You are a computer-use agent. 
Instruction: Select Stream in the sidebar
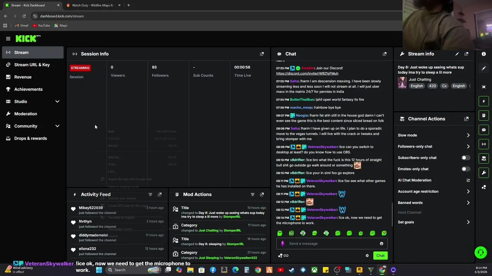point(33,53)
